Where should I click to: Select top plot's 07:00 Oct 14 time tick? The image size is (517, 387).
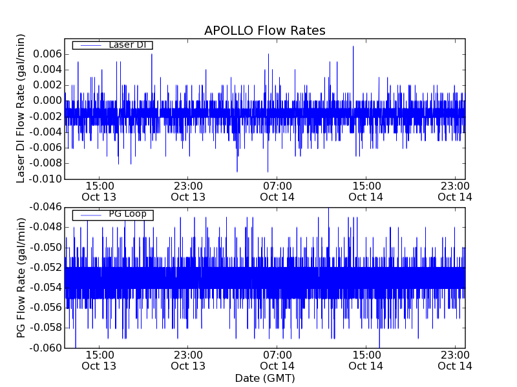pyautogui.click(x=277, y=191)
